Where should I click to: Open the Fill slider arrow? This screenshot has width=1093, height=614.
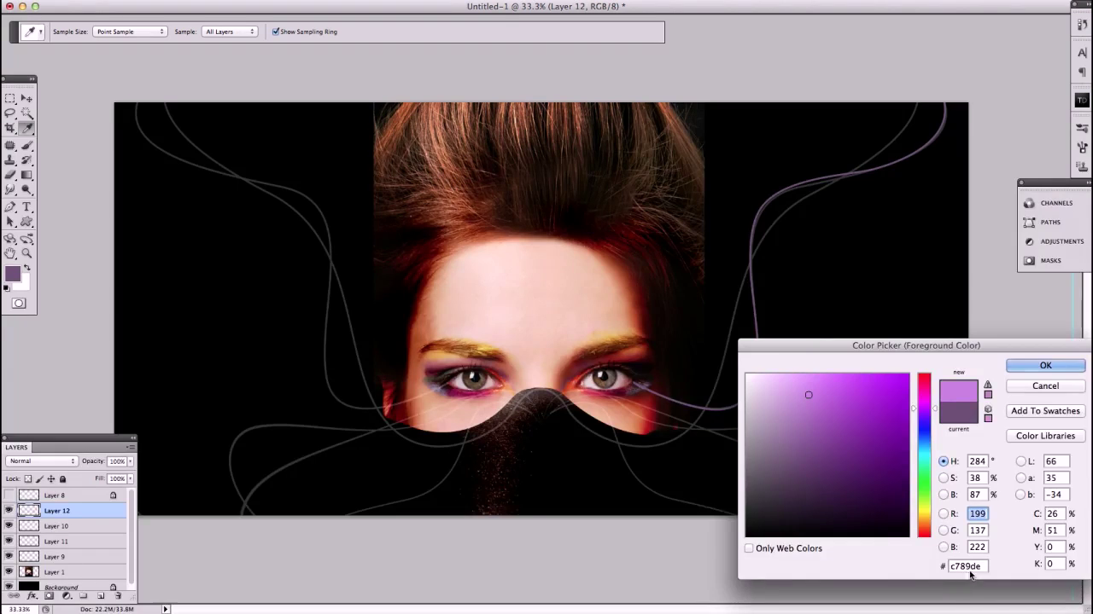pos(130,478)
